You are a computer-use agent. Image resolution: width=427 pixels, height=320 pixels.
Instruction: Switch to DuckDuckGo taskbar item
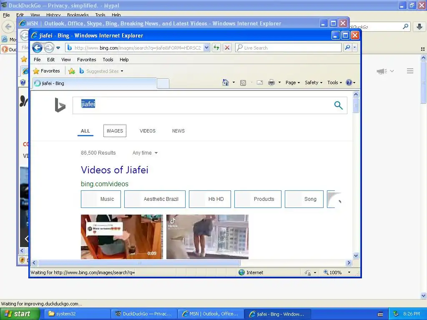click(x=144, y=314)
